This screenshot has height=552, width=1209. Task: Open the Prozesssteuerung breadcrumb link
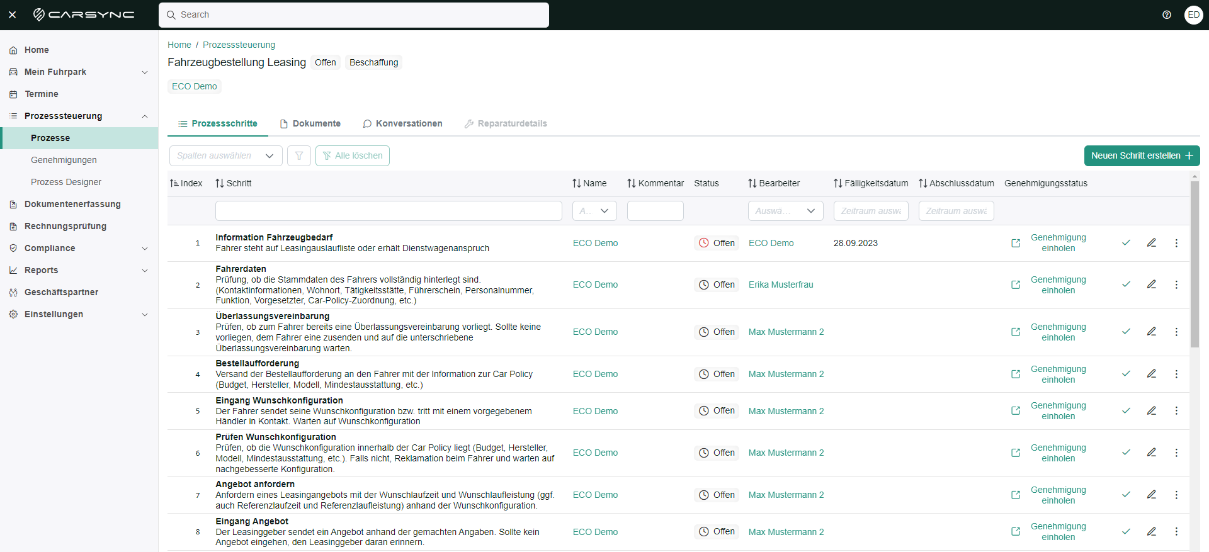pos(239,45)
